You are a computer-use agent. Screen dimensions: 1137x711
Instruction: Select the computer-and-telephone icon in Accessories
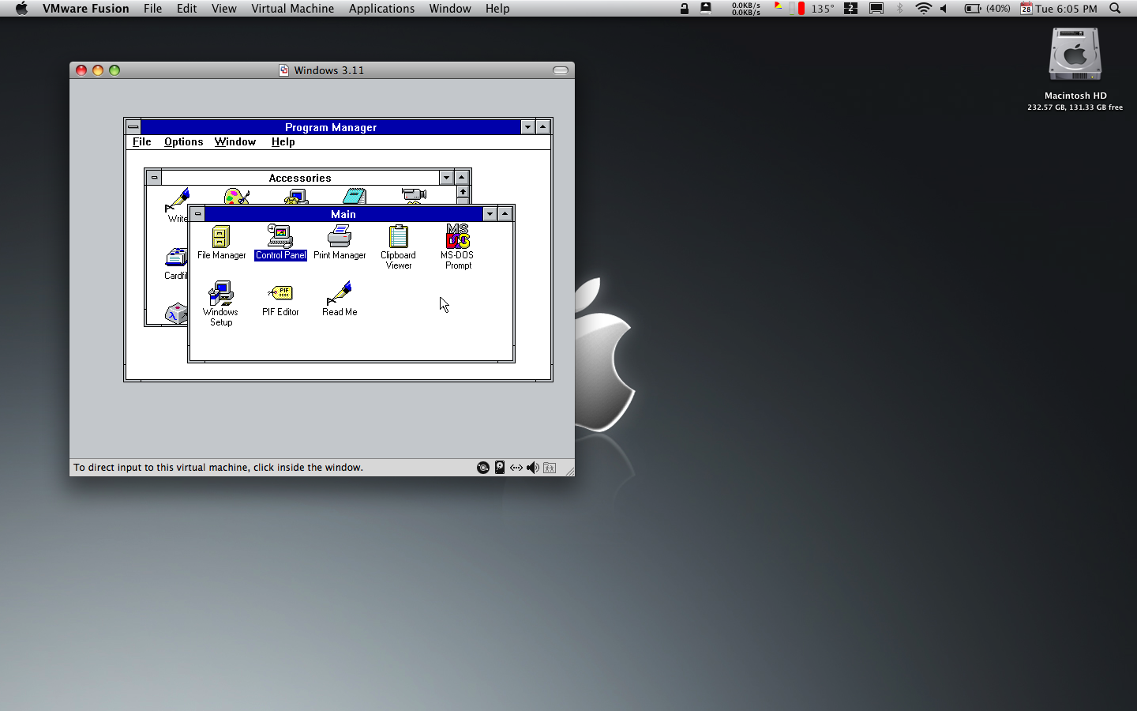point(296,197)
